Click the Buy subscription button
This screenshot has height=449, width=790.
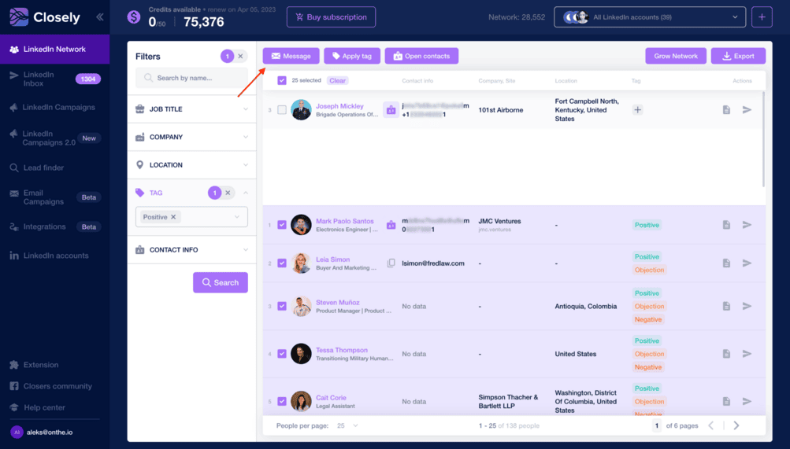331,17
